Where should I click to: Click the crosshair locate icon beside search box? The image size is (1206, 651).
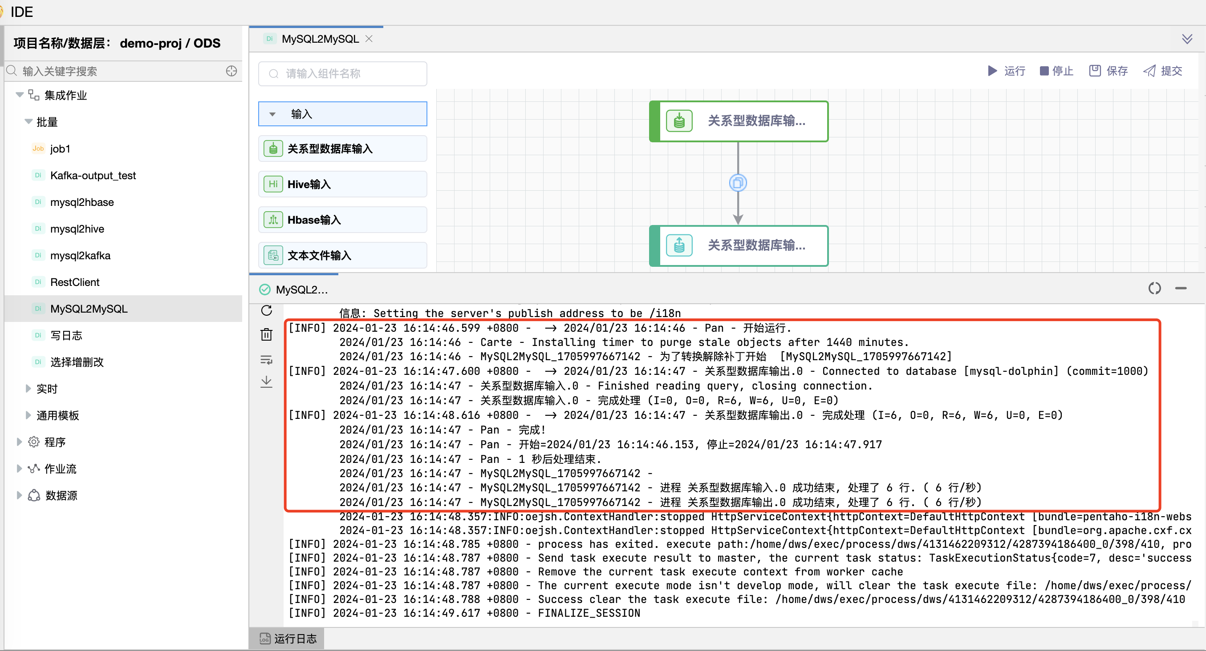[x=231, y=71]
